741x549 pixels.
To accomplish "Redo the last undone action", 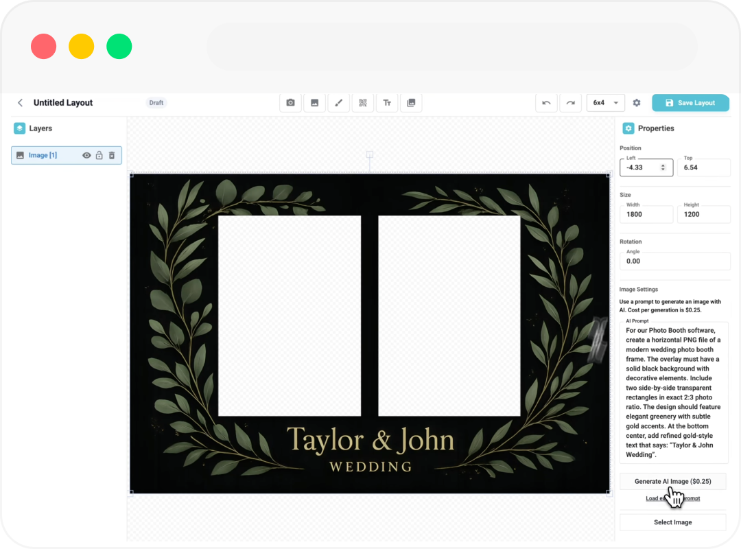I will (x=570, y=103).
